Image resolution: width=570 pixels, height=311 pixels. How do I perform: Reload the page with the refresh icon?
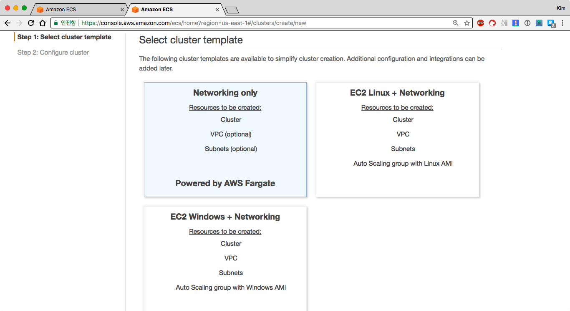point(30,23)
